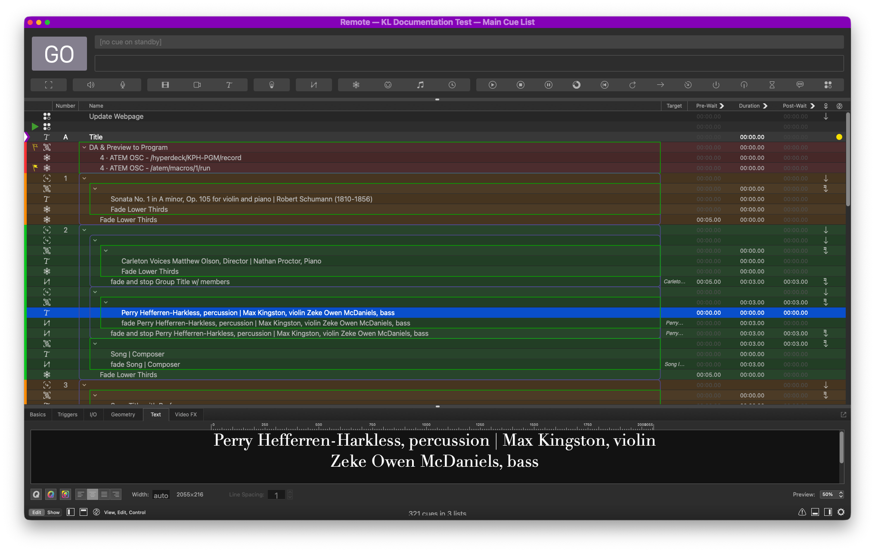This screenshot has width=875, height=552.
Task: Add an Arm cue (power icon)
Action: (x=716, y=85)
